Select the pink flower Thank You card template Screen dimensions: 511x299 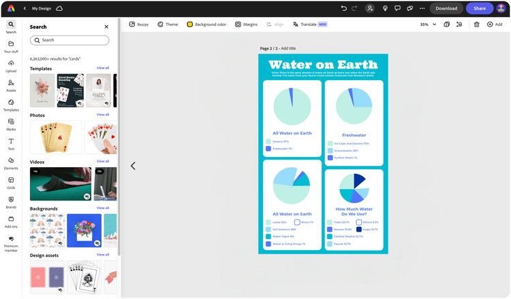42,90
